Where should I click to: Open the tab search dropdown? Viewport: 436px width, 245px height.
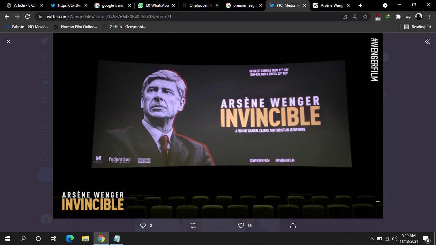pos(385,5)
